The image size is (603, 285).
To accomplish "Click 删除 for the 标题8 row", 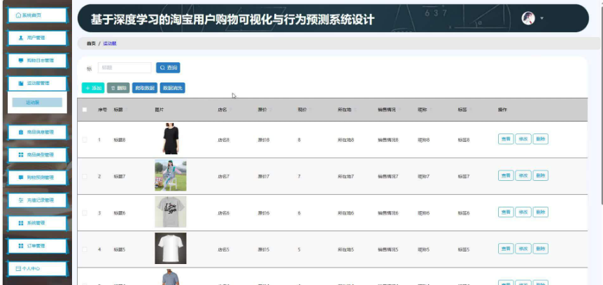I will pos(540,139).
